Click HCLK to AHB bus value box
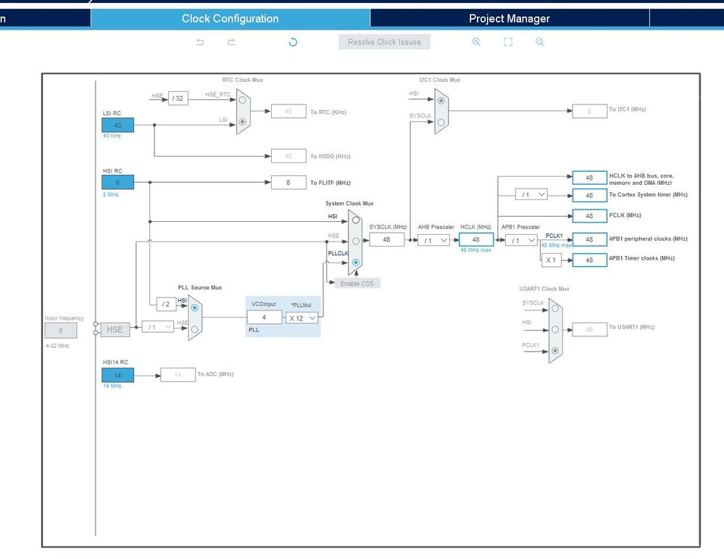 tap(590, 178)
